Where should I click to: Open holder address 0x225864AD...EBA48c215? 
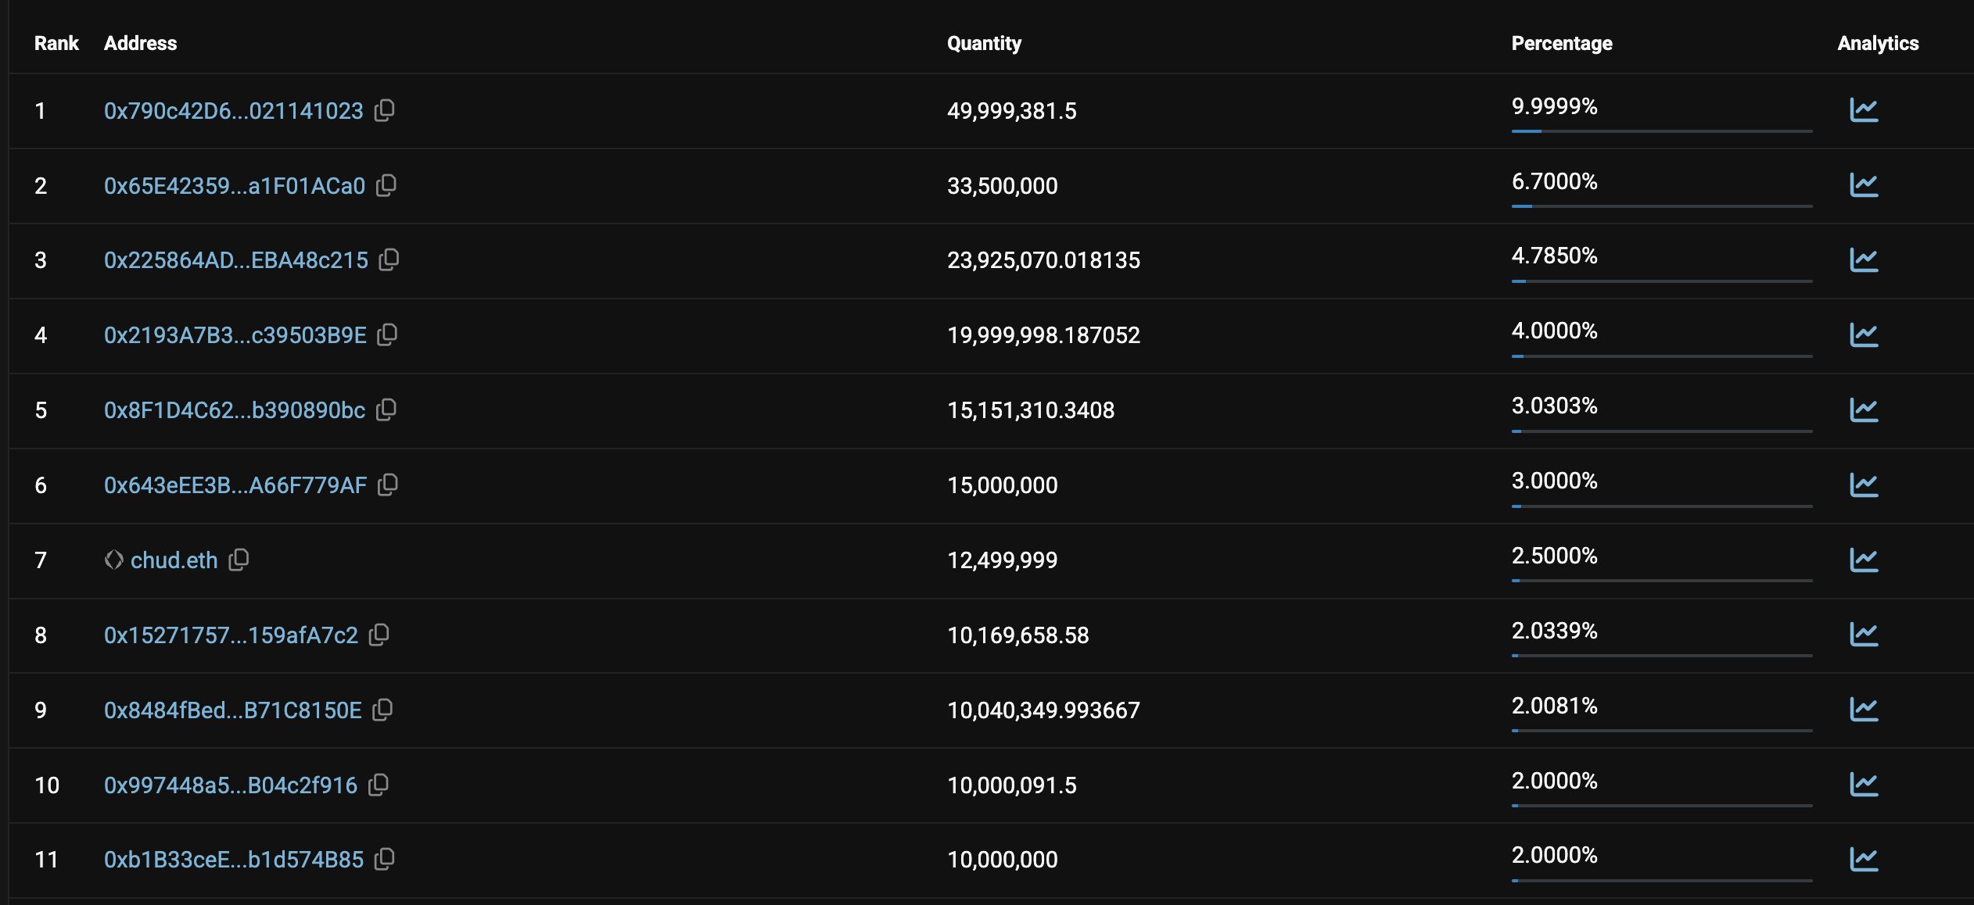236,260
